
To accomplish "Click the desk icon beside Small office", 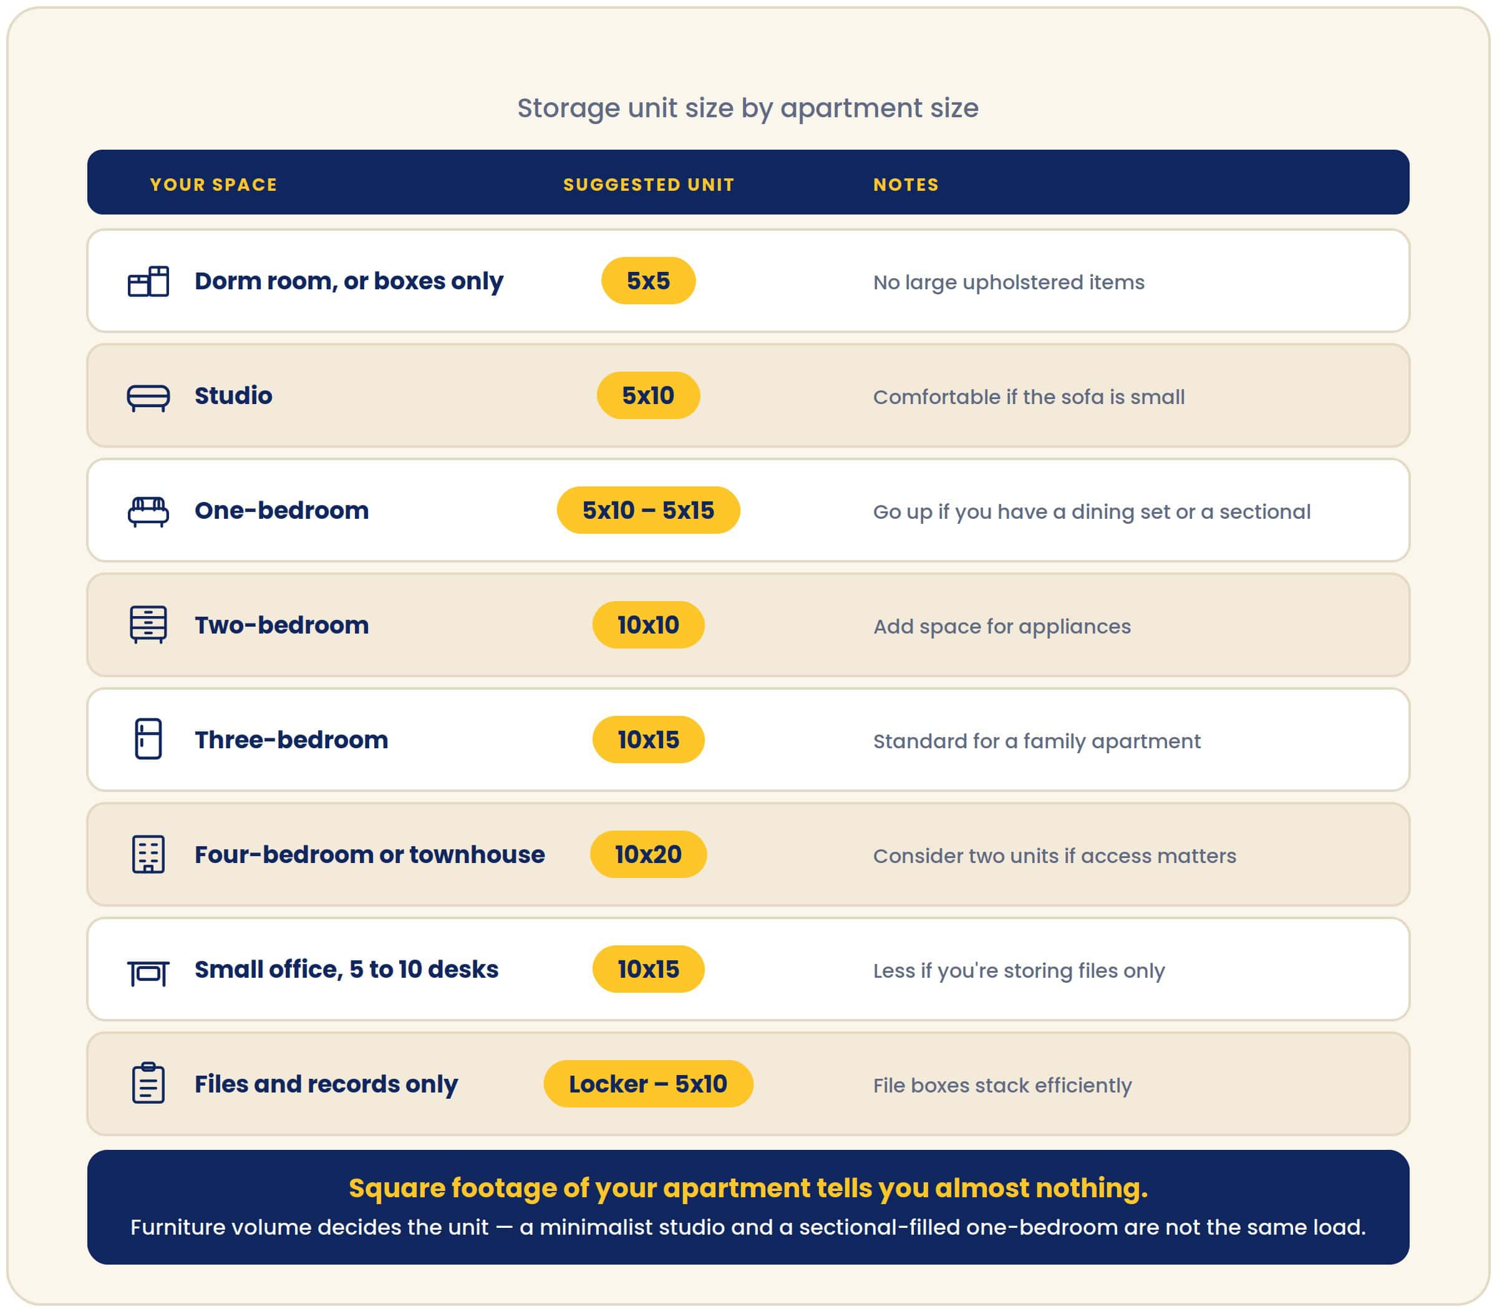I will point(148,973).
